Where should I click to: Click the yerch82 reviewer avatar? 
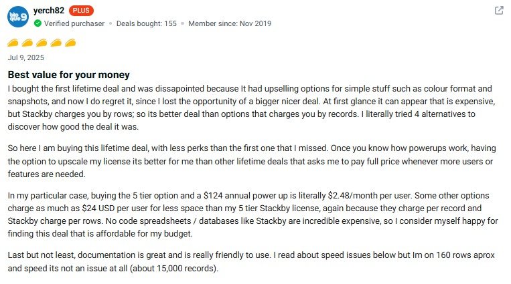coord(18,16)
